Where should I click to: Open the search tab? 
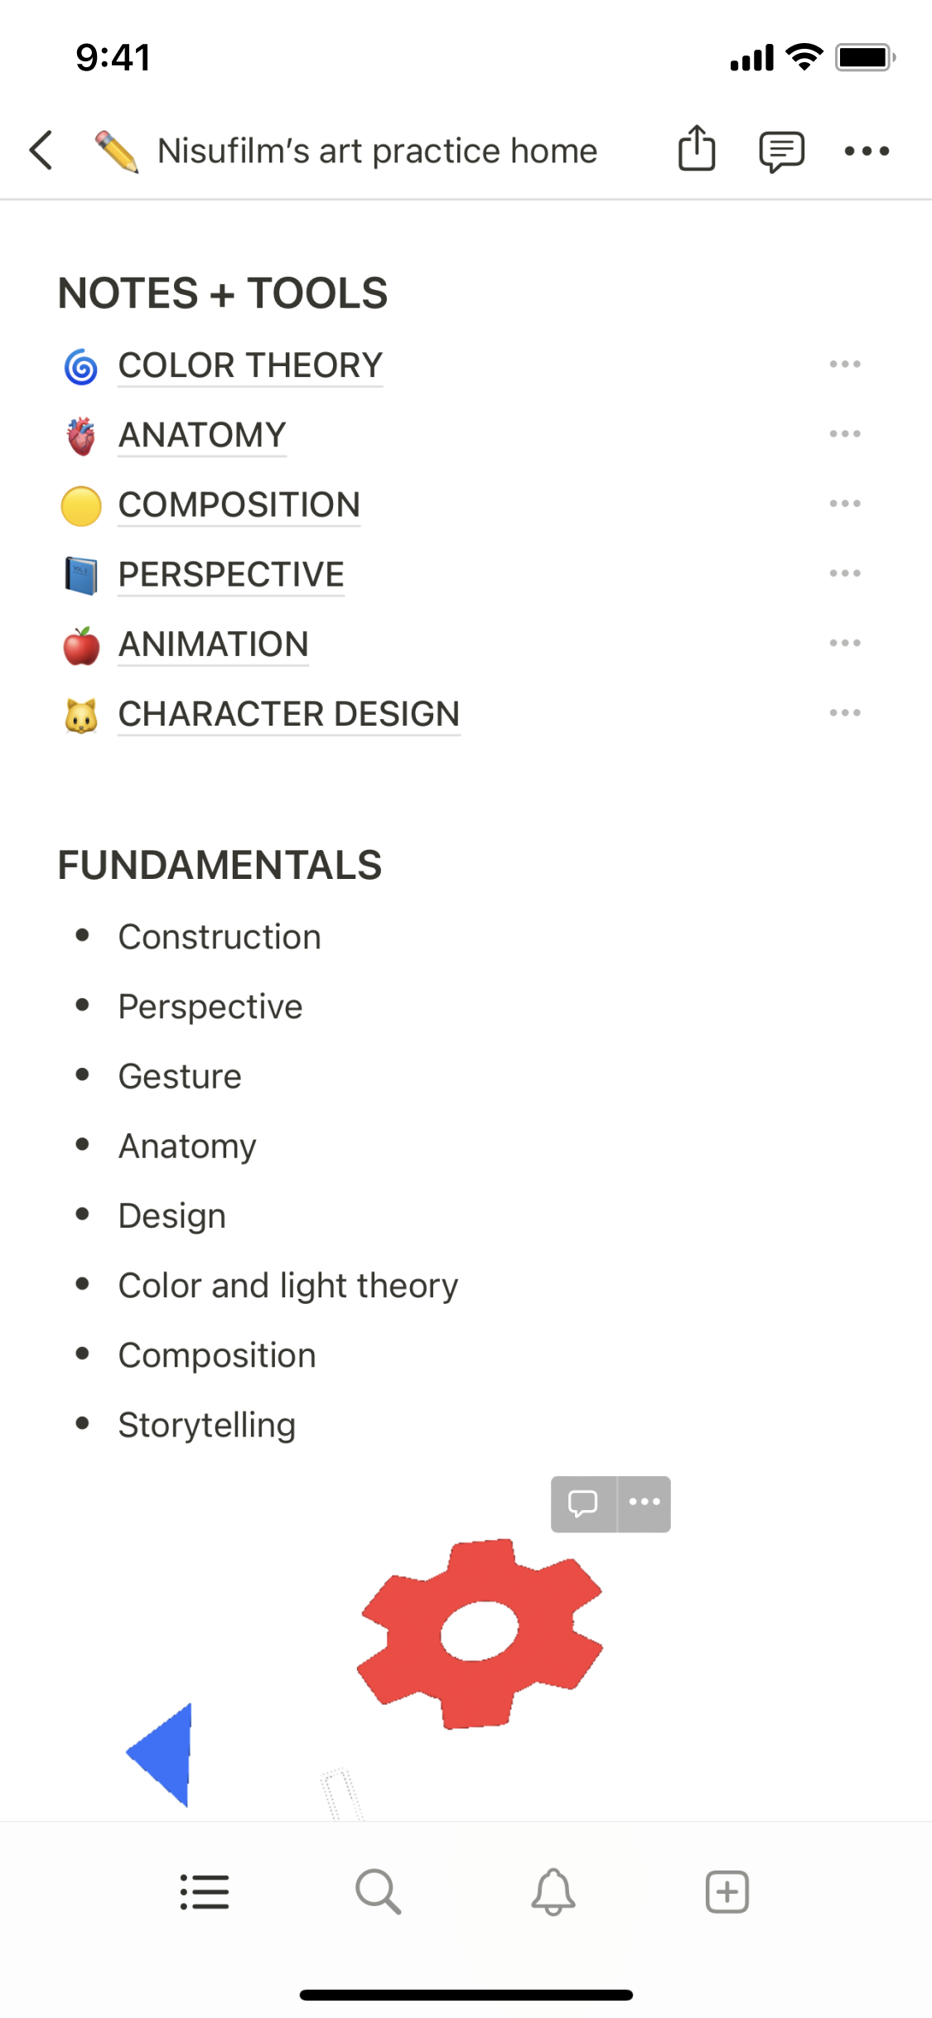(x=379, y=1892)
